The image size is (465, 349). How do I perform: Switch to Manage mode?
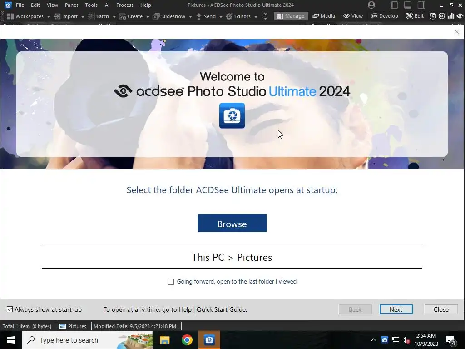[x=291, y=16]
